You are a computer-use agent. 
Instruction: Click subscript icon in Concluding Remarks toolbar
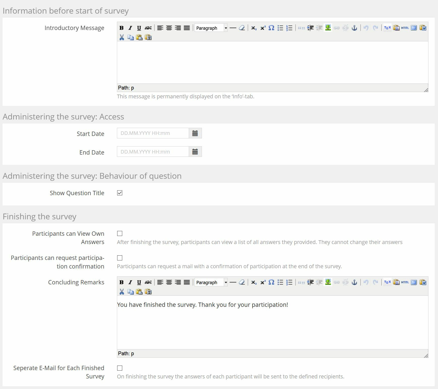pos(254,282)
